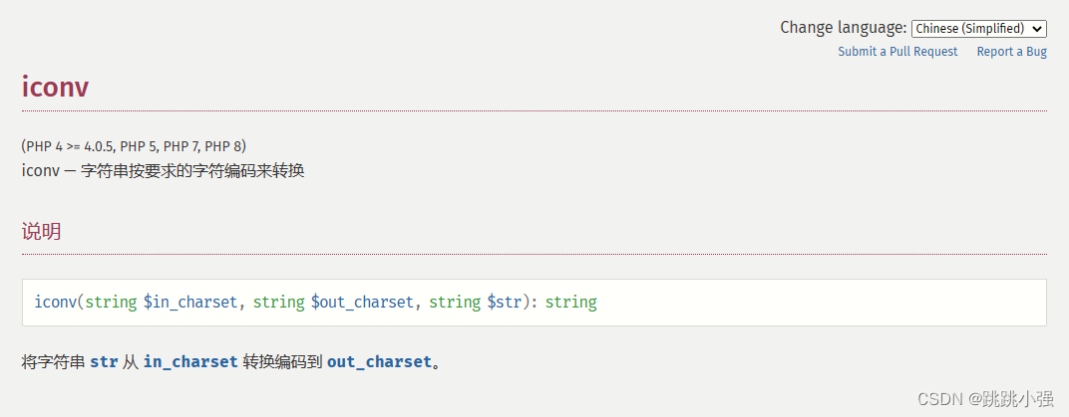Click the string type before $str
This screenshot has height=417, width=1069.
point(455,302)
